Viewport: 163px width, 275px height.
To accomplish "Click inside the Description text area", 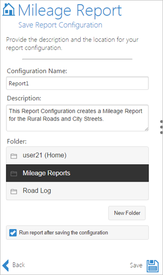I will 77,118.
